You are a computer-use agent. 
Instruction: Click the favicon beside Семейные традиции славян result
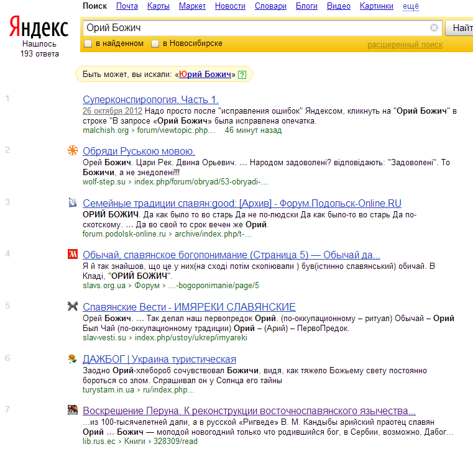(73, 202)
